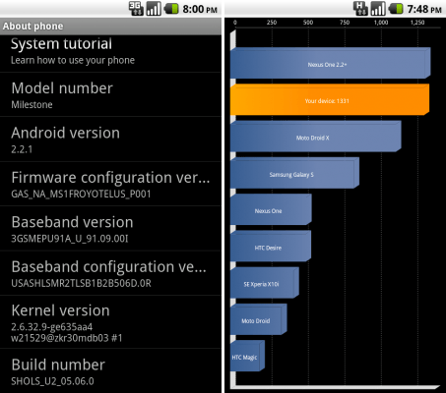Tap the signal strength icon beside 8:00 PM
Image resolution: width=446 pixels, height=393 pixels.
154,9
